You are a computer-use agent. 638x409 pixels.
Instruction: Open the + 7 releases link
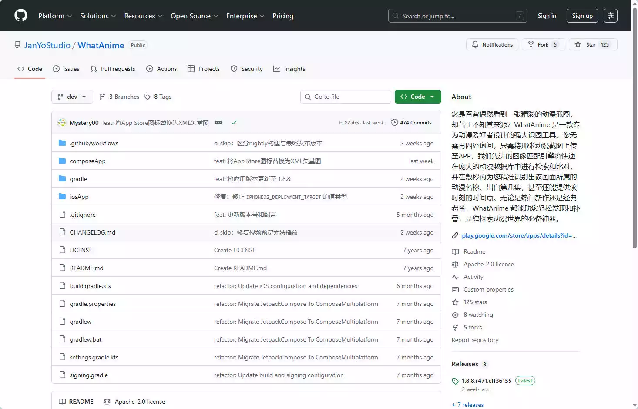[468, 405]
